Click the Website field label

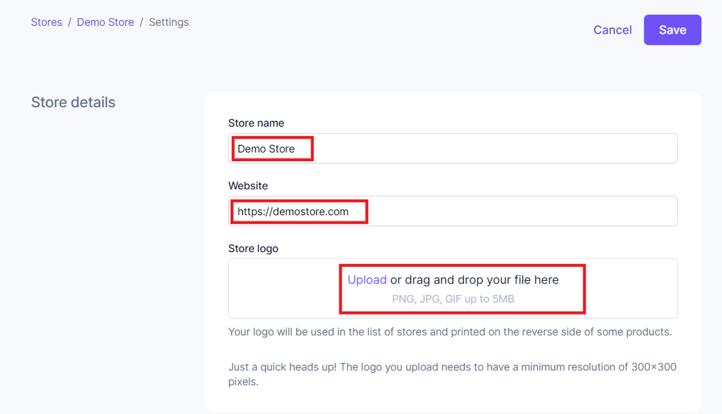[x=247, y=186]
